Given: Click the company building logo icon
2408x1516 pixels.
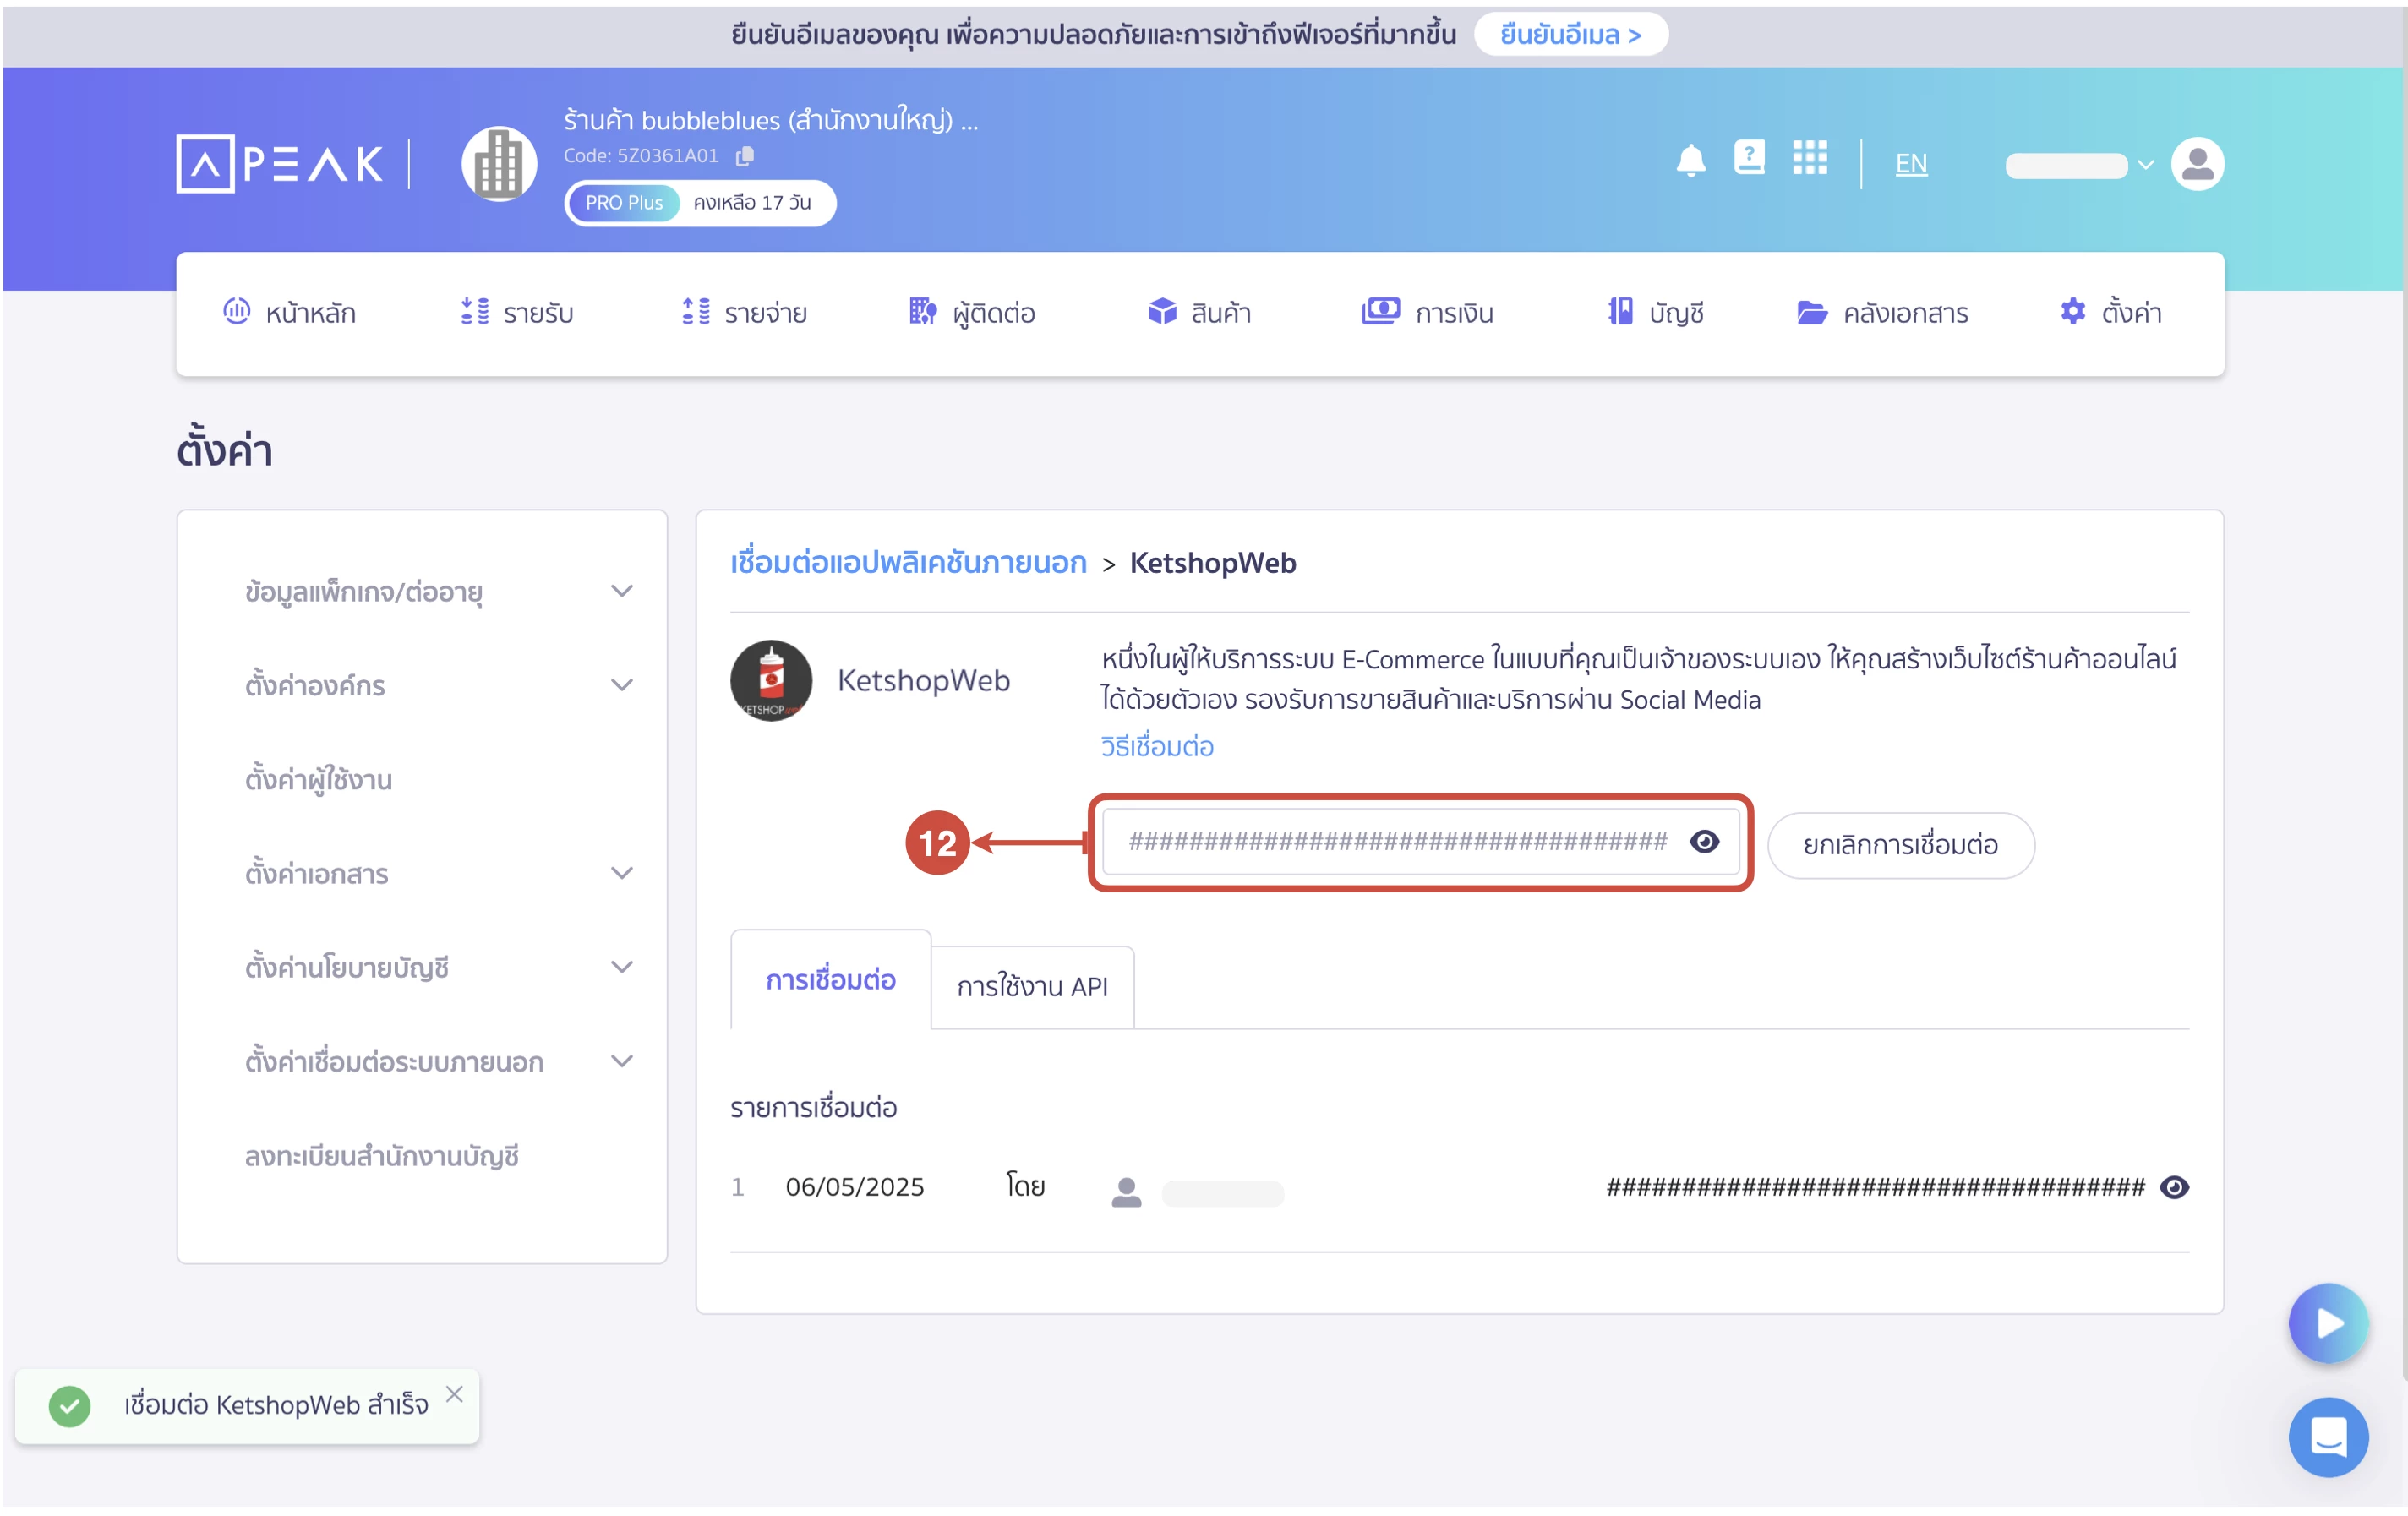Looking at the screenshot, I should (499, 164).
